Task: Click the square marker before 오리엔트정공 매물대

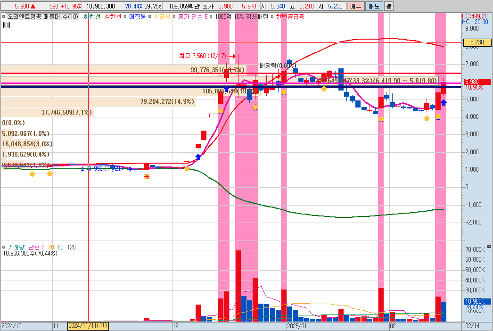Action: pos(3,17)
